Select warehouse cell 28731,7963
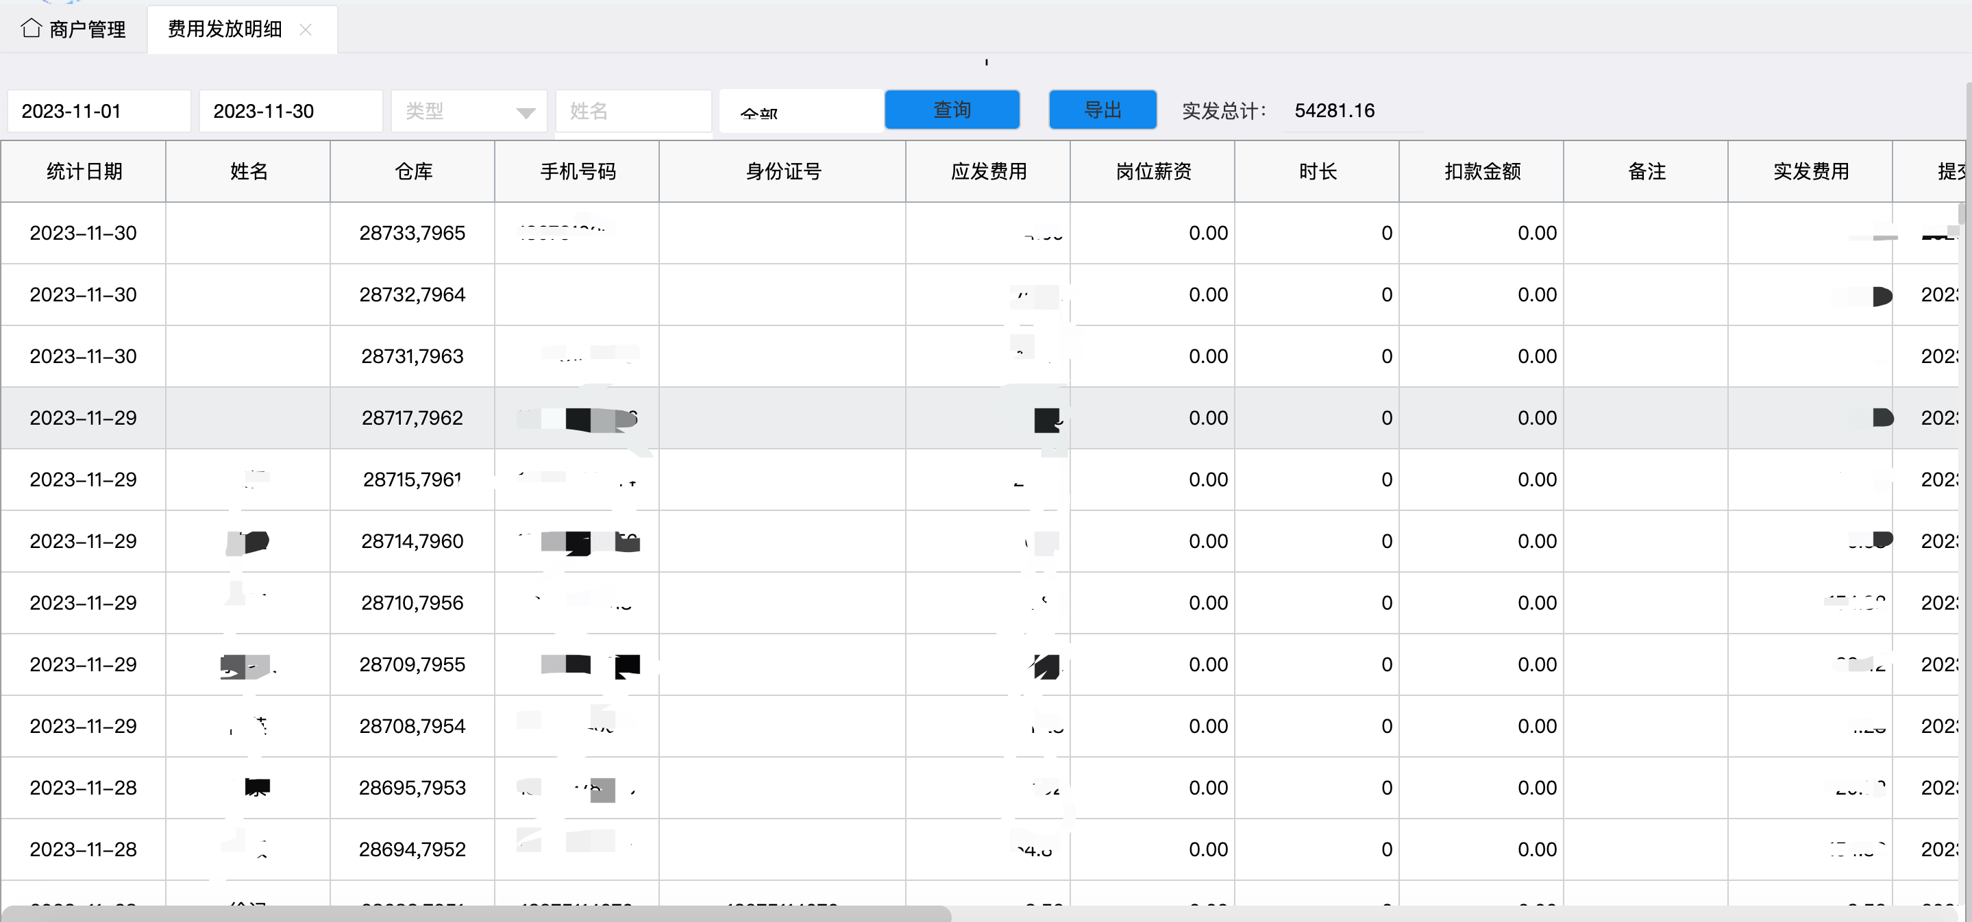The width and height of the screenshot is (1972, 922). [x=412, y=357]
